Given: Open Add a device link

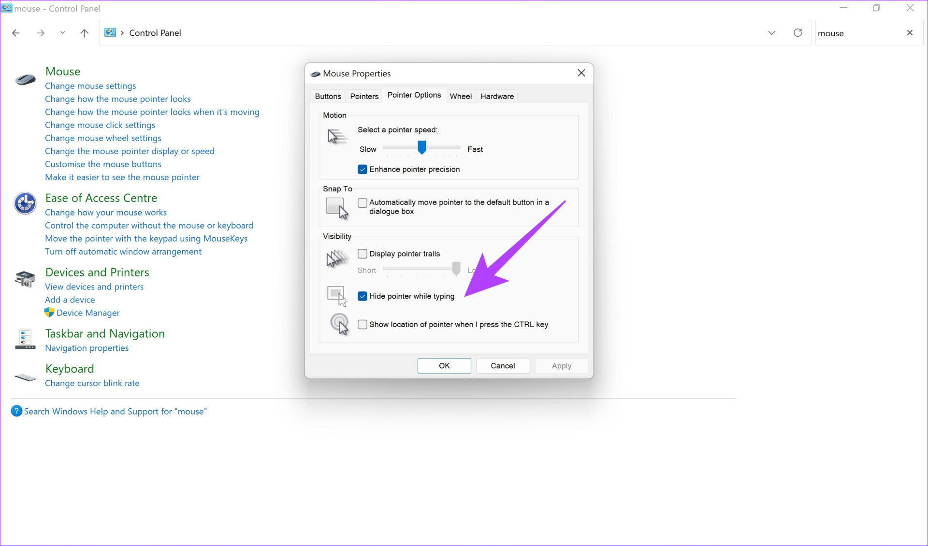Looking at the screenshot, I should click(x=70, y=300).
